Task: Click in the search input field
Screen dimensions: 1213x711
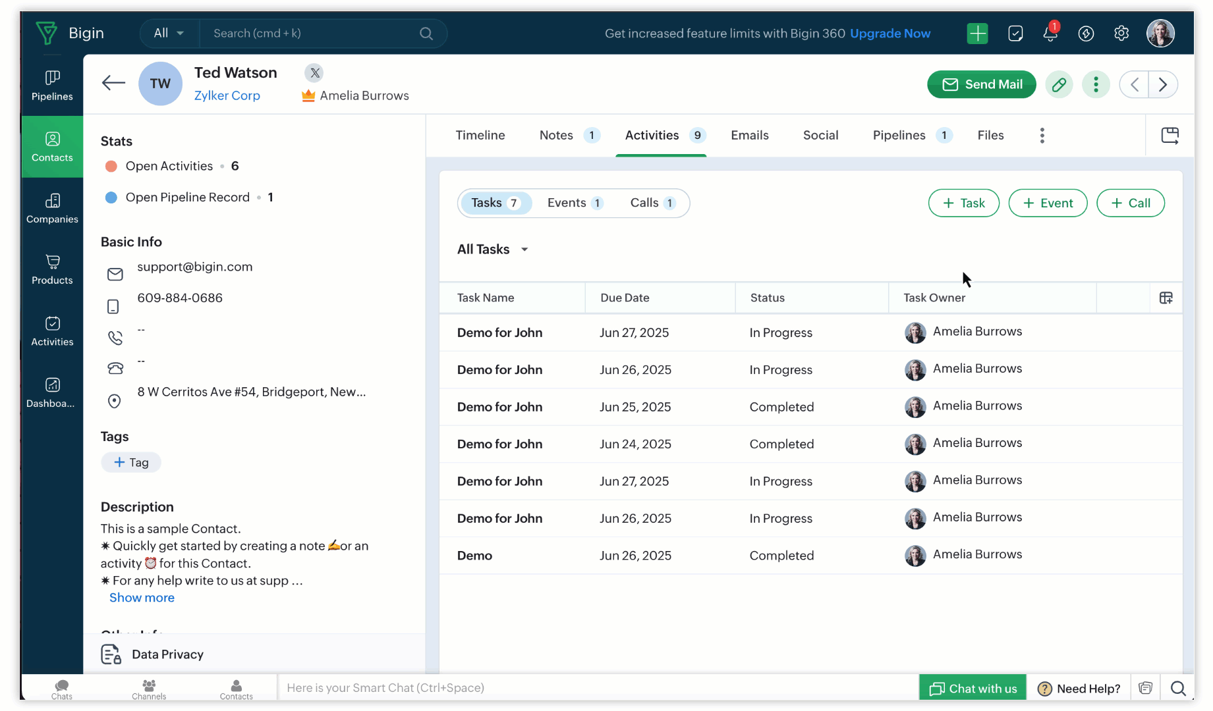Action: (310, 34)
